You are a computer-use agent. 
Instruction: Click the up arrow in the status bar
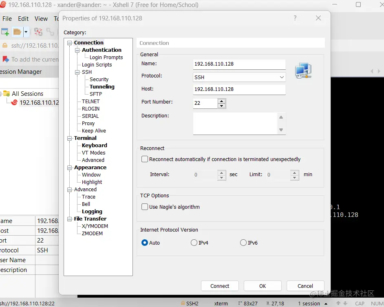(338, 303)
